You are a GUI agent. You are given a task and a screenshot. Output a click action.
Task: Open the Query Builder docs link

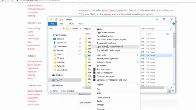34,65
